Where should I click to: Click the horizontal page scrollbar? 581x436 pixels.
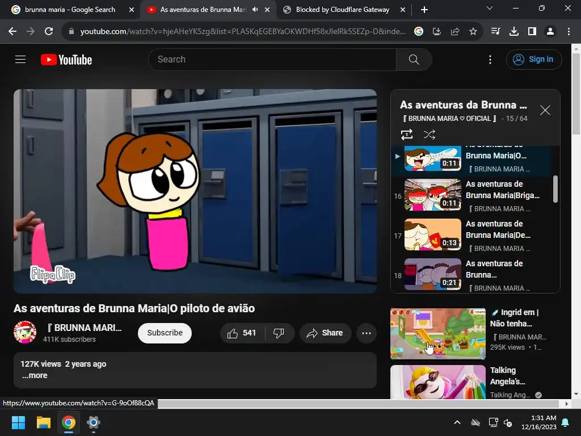358,404
